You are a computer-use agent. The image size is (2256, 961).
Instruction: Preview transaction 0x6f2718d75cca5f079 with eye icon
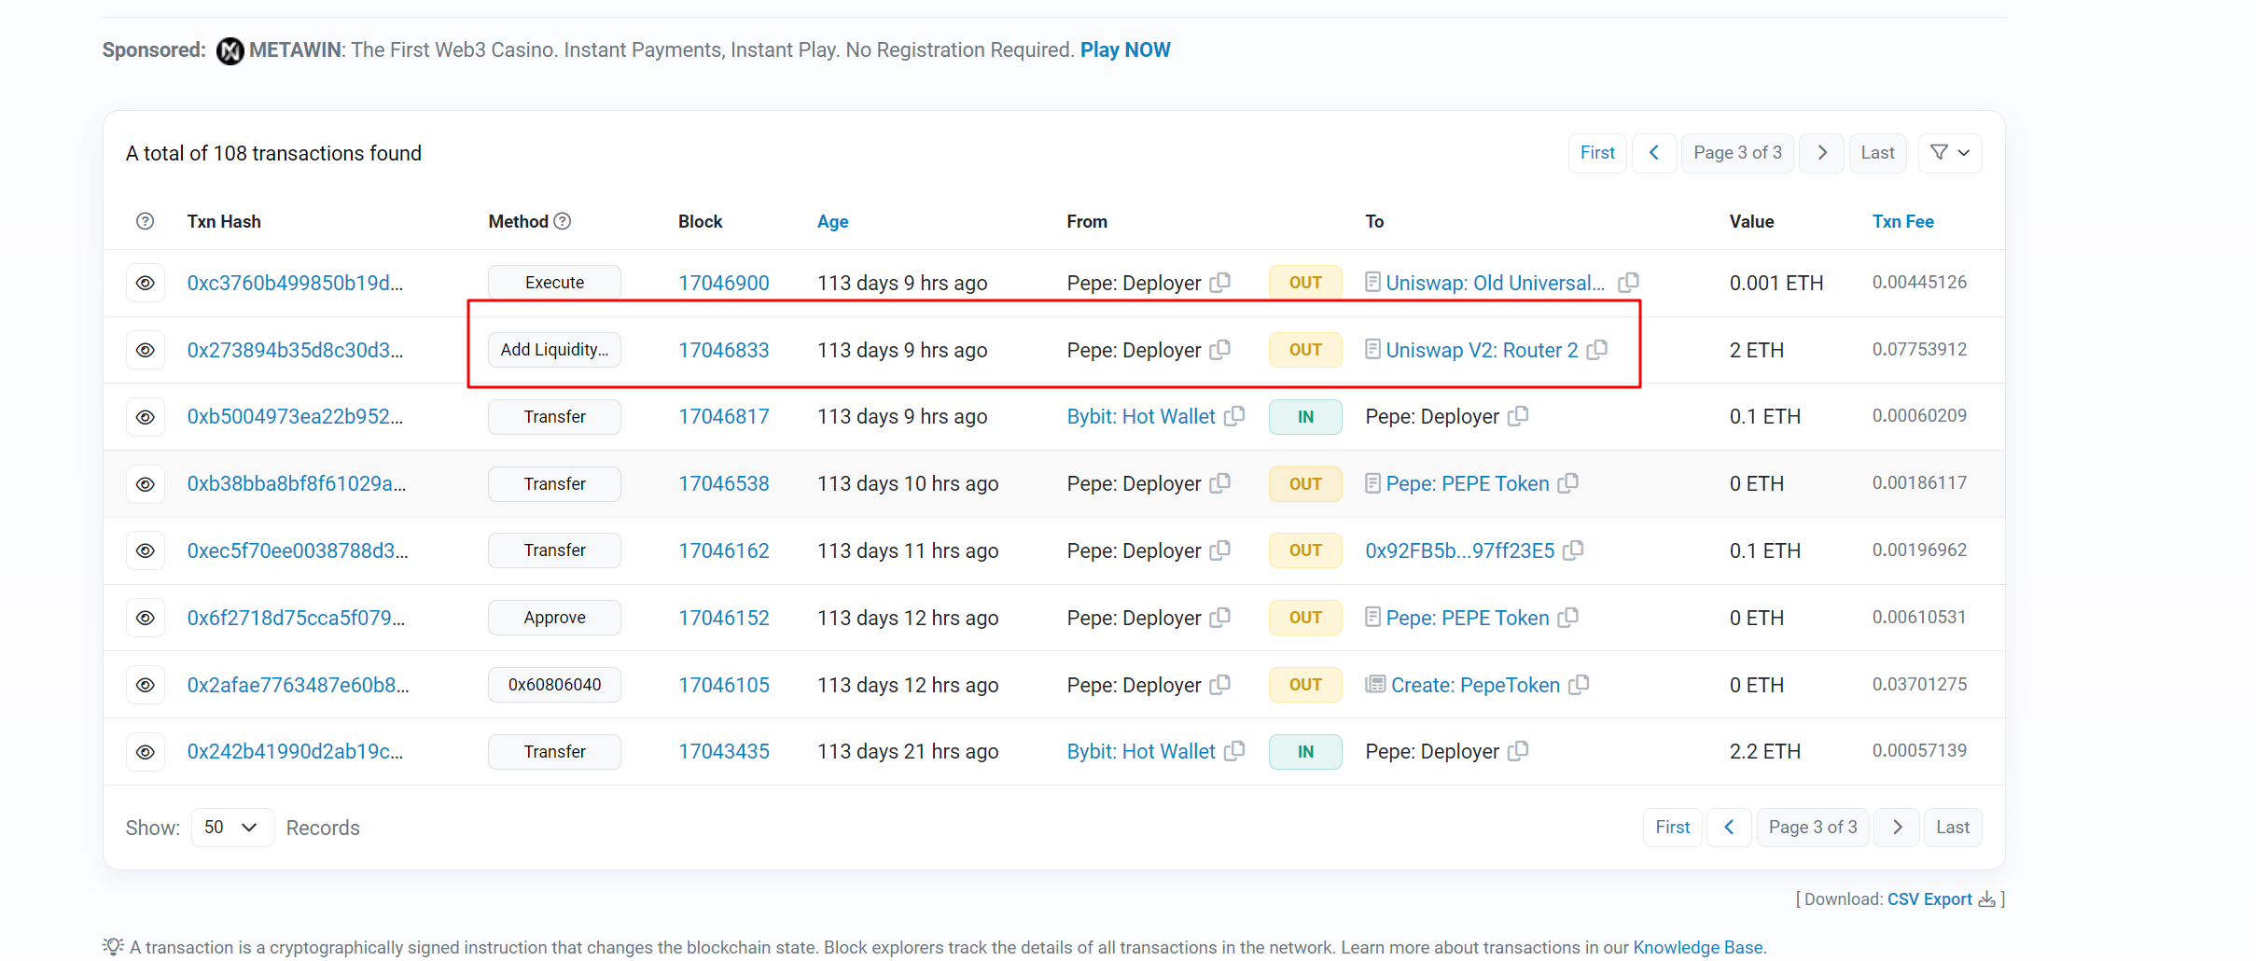point(146,618)
